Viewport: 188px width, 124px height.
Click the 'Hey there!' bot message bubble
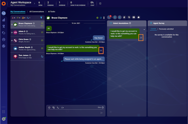click(99, 38)
